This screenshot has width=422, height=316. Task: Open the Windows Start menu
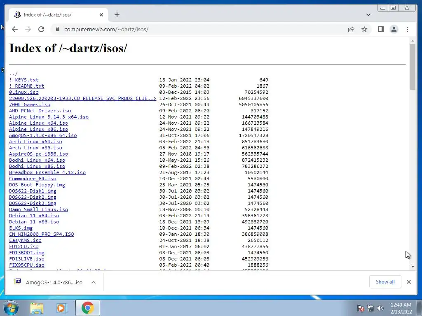click(11, 308)
